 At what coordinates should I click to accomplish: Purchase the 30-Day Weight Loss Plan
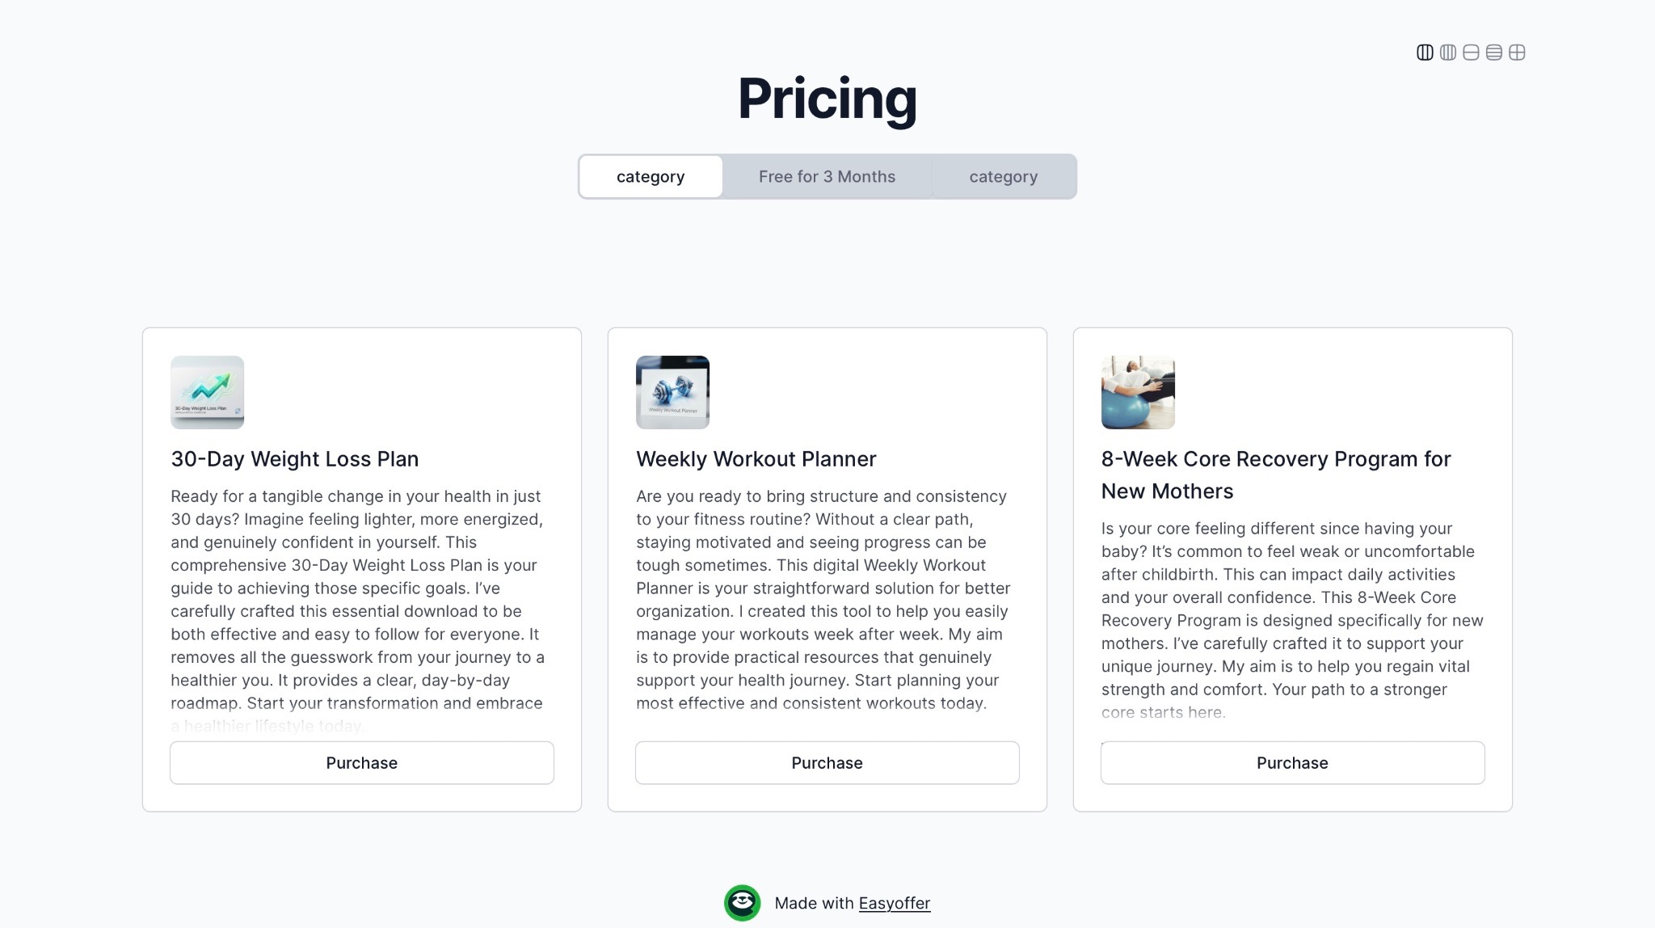pyautogui.click(x=362, y=763)
